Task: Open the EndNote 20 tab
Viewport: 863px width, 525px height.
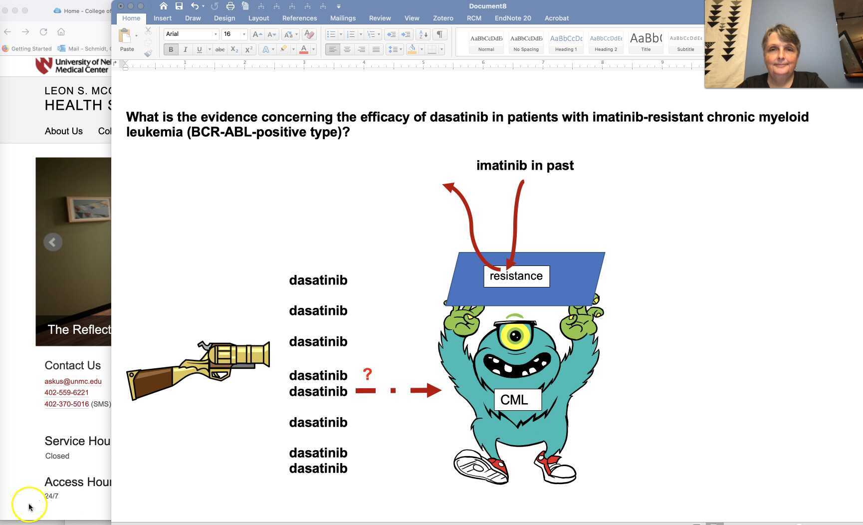Action: [513, 18]
